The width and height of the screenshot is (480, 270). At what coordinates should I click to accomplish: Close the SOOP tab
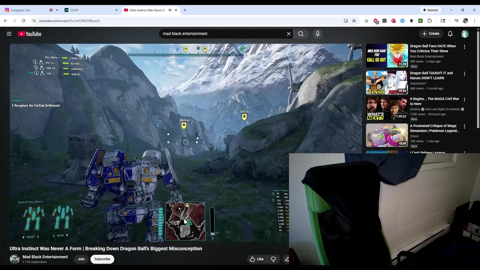[x=116, y=10]
